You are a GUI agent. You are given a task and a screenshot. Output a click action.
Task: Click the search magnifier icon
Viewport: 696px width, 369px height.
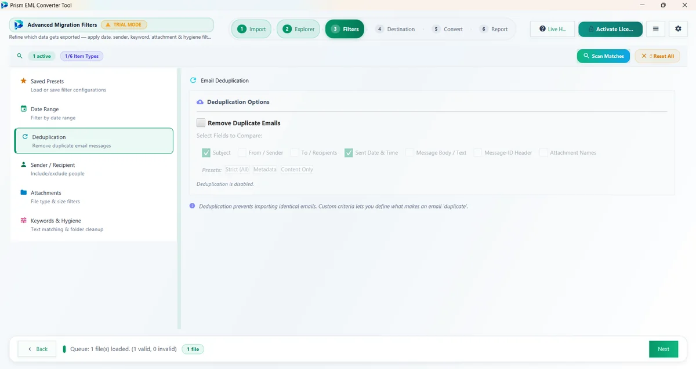pos(20,56)
